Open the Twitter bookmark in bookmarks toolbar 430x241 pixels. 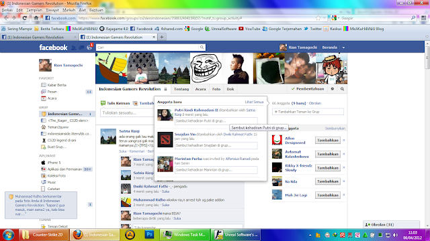tap(313, 29)
